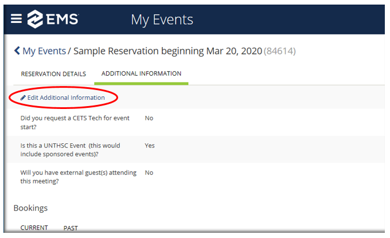The width and height of the screenshot is (390, 238).
Task: Click the EMS logo
Action: click(x=53, y=19)
